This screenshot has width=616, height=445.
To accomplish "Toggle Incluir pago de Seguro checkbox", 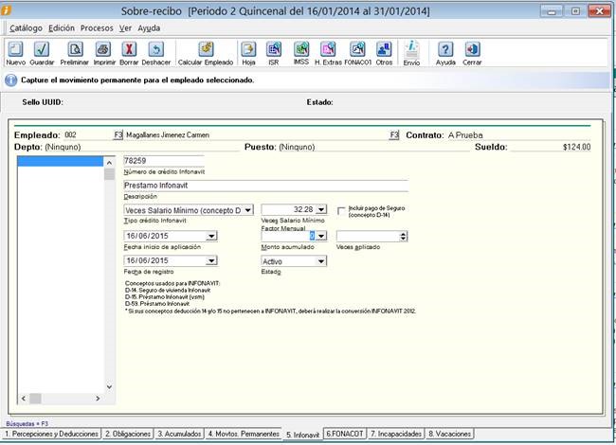I will pos(341,211).
